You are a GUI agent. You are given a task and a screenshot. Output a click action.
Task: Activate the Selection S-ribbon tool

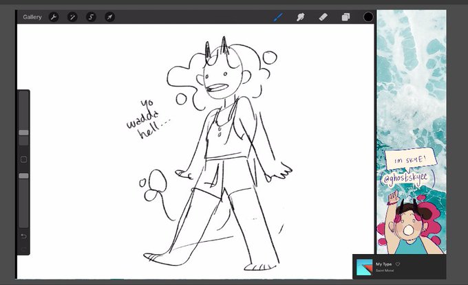[x=91, y=17]
